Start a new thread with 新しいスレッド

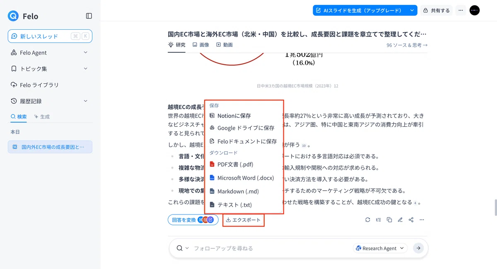click(50, 36)
